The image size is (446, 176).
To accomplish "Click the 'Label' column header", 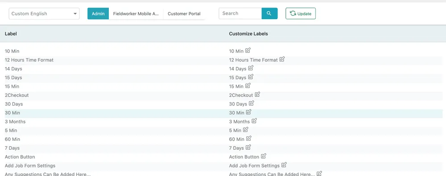I will pos(11,33).
